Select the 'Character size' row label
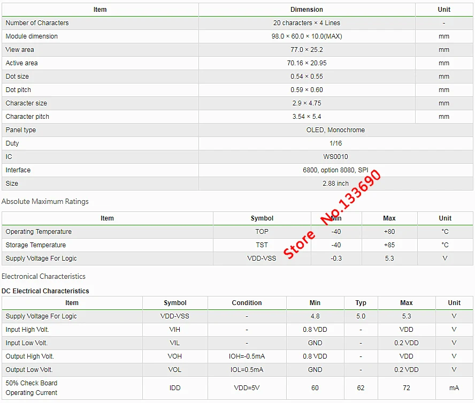The width and height of the screenshot is (475, 403). [x=26, y=103]
